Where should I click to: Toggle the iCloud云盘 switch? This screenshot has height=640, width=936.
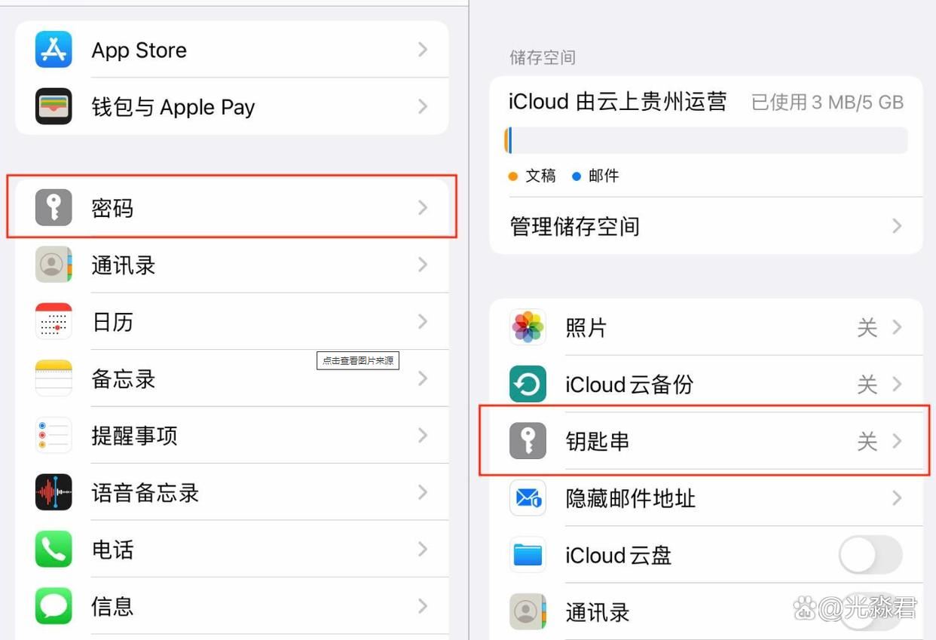(870, 556)
